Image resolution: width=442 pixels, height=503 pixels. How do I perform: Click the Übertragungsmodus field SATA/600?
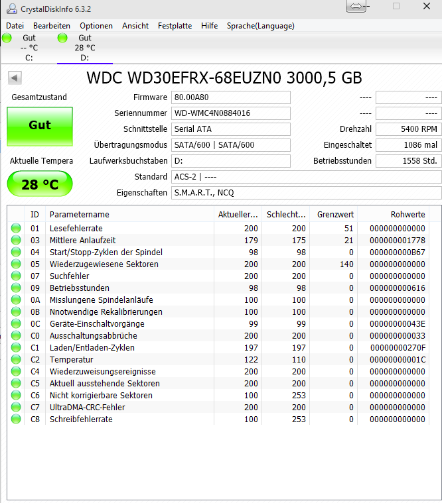(231, 145)
